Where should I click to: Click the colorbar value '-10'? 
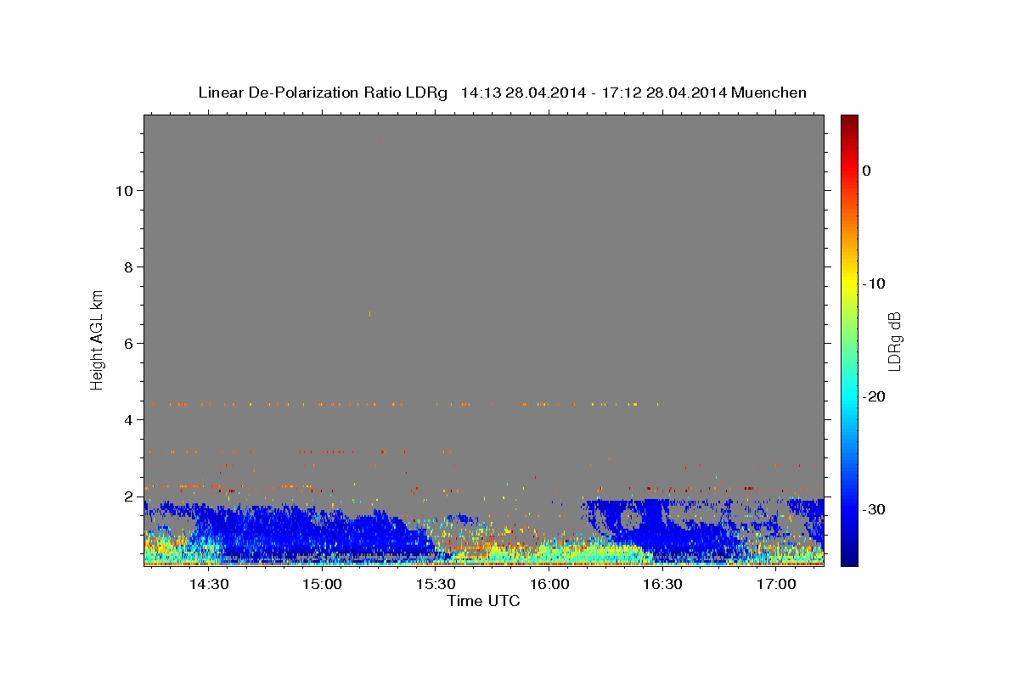pyautogui.click(x=875, y=283)
